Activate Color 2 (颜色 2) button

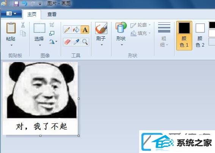200,36
